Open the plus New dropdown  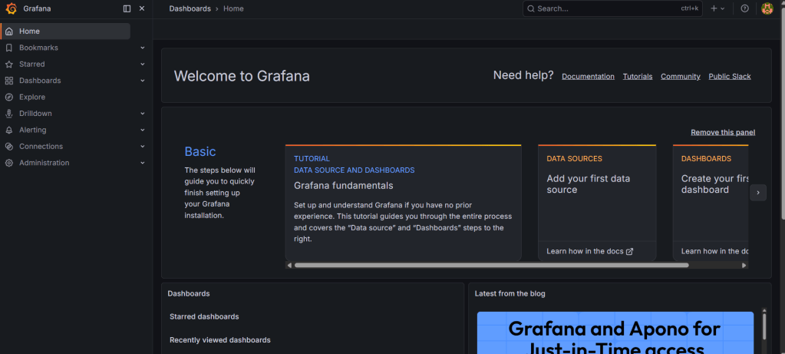(x=717, y=8)
